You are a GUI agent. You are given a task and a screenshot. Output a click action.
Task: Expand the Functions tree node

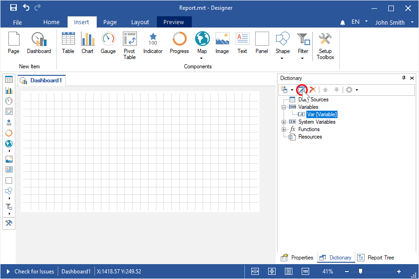[284, 129]
